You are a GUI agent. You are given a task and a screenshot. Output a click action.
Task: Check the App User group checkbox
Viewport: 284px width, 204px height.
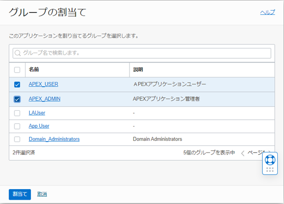(17, 126)
